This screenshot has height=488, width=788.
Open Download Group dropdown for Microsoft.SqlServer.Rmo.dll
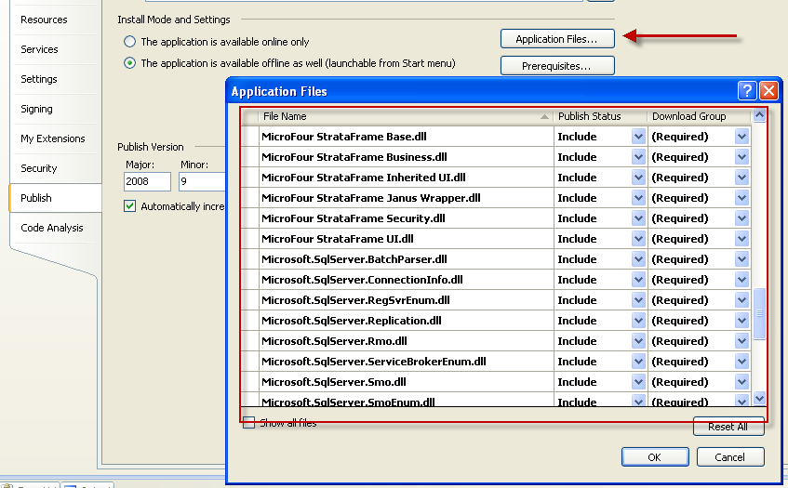(x=741, y=341)
